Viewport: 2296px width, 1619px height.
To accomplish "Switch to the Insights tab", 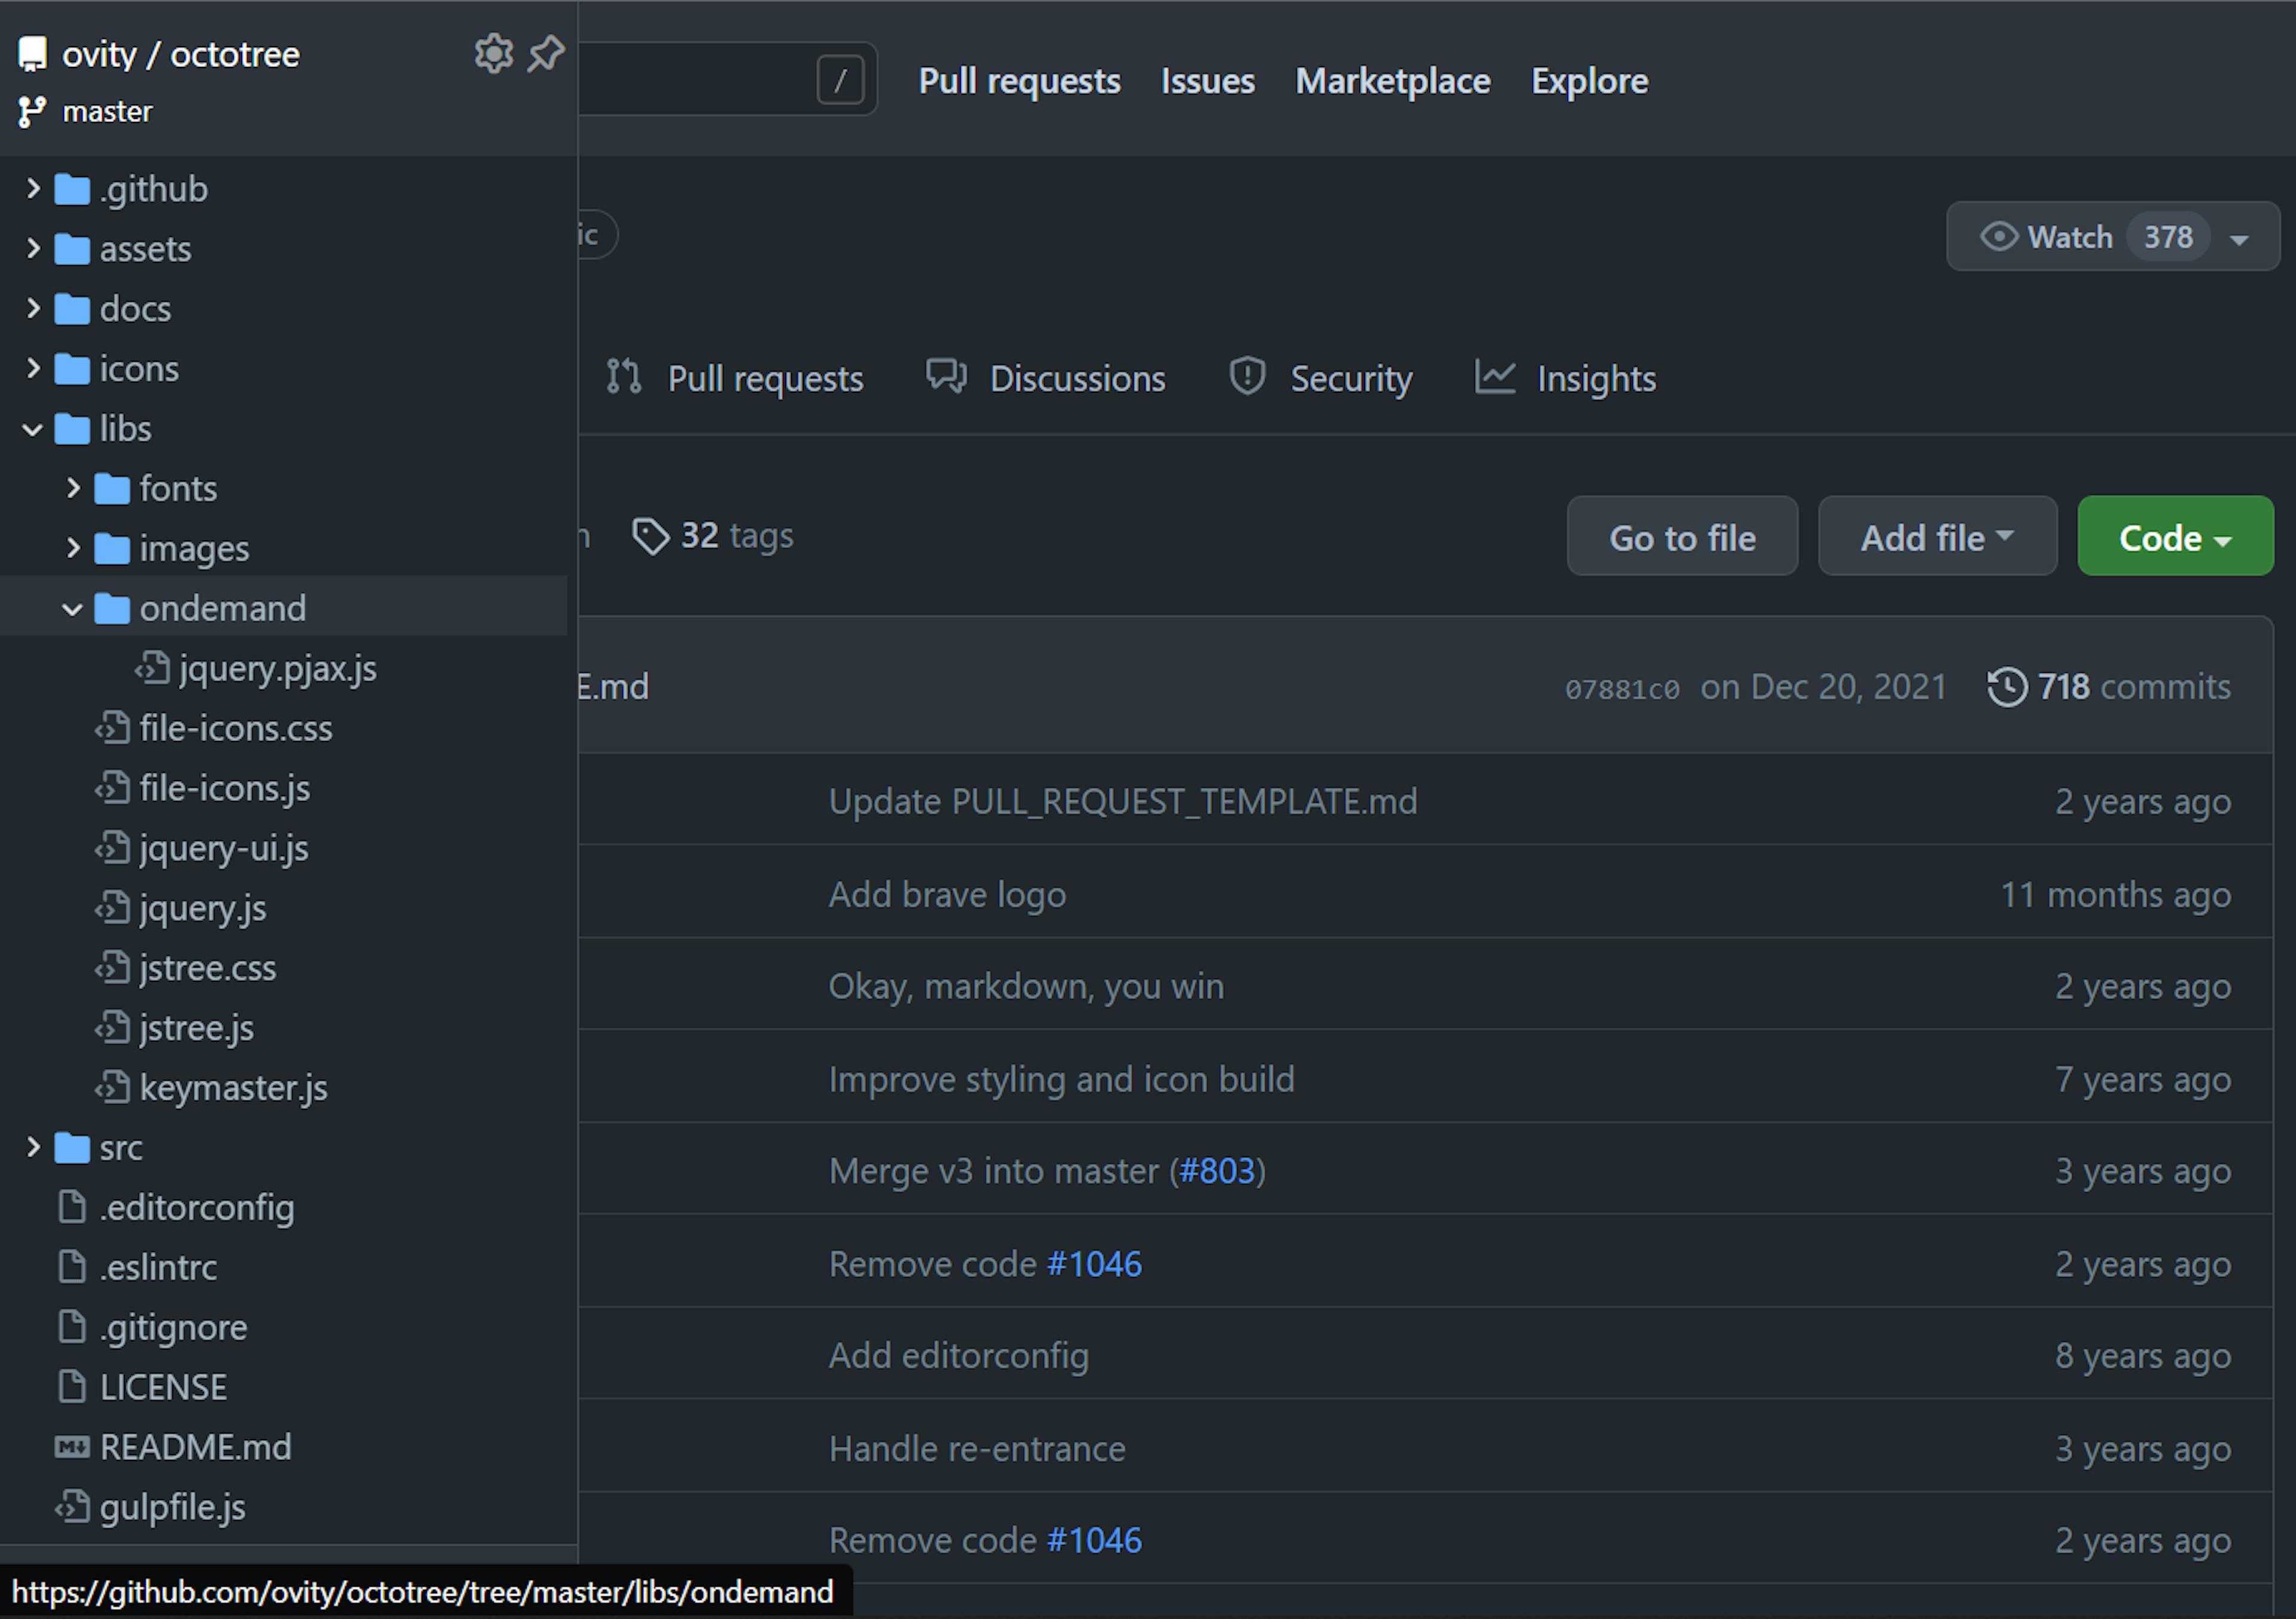I will pyautogui.click(x=1566, y=379).
